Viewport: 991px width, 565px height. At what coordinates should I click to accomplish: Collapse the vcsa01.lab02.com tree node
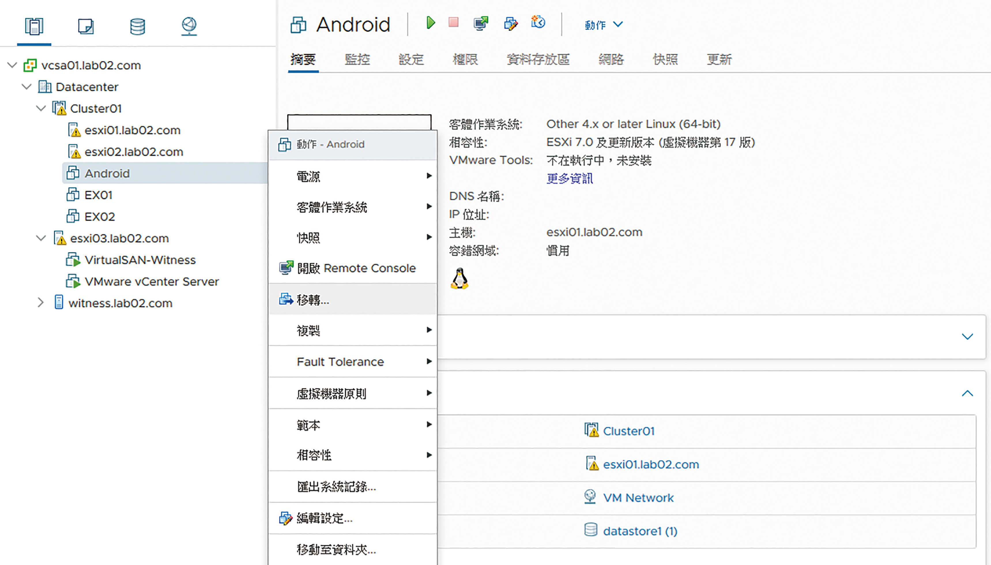[x=12, y=65]
